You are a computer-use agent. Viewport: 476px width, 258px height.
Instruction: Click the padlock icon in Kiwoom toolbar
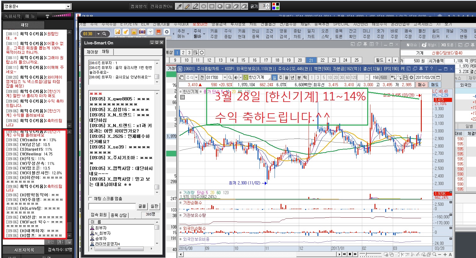[x=134, y=32]
